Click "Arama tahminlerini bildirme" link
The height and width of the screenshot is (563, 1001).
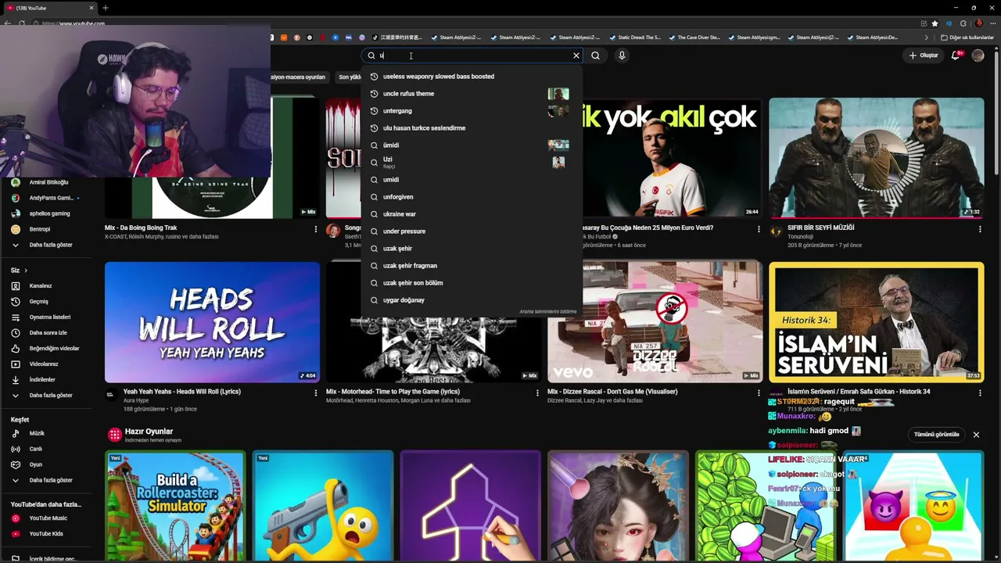[547, 312]
